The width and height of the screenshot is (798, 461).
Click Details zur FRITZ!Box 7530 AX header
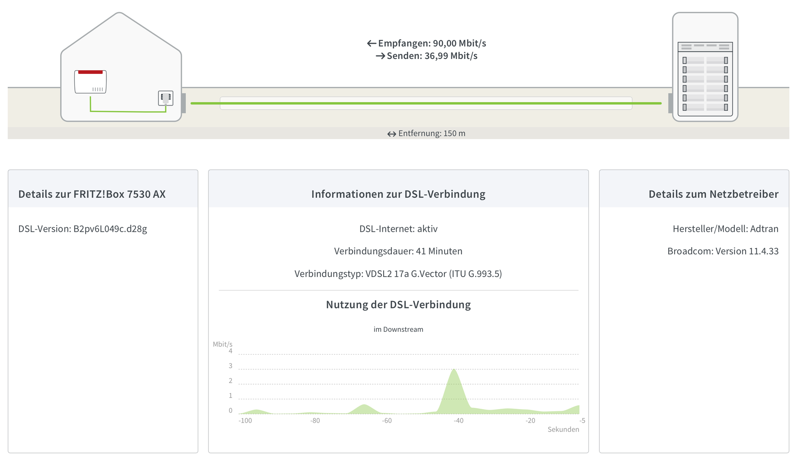click(x=92, y=194)
